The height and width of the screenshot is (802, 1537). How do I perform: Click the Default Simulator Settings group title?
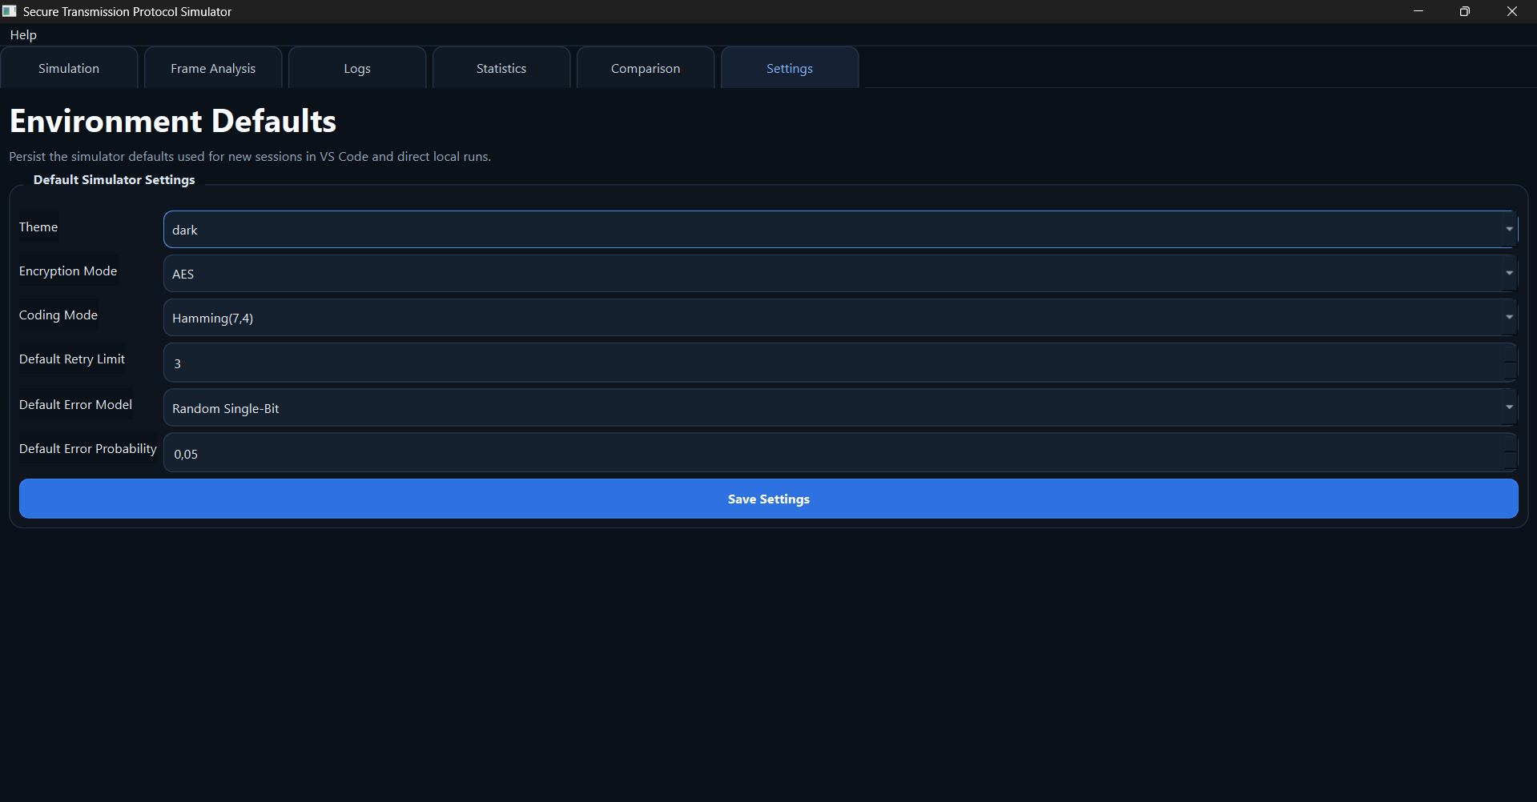pyautogui.click(x=115, y=180)
